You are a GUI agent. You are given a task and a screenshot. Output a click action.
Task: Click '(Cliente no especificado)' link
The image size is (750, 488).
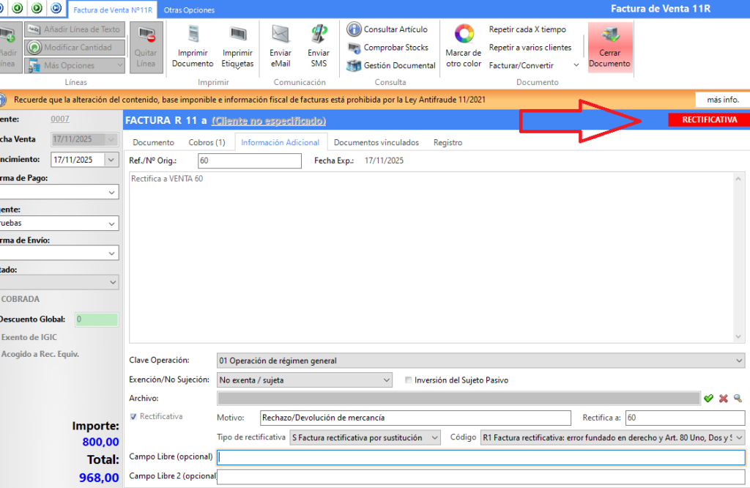(x=269, y=121)
